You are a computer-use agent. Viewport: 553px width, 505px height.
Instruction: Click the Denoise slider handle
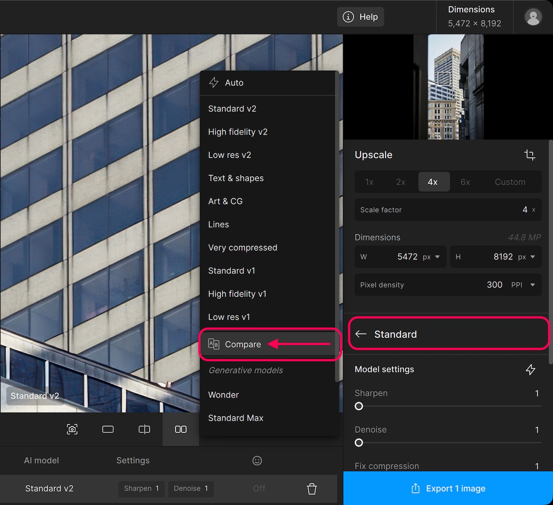point(359,443)
